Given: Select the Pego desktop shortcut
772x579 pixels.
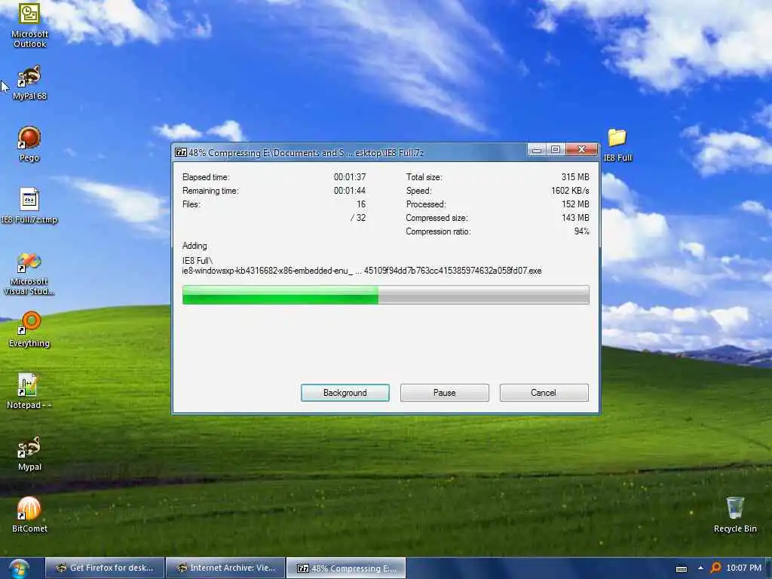Looking at the screenshot, I should coord(29,144).
